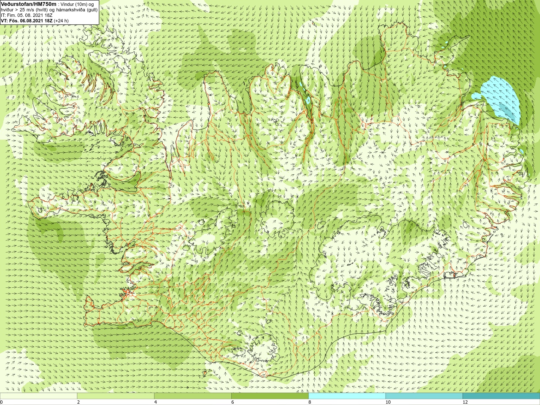Click the teal legend swatch between 10 and 12

point(424,396)
